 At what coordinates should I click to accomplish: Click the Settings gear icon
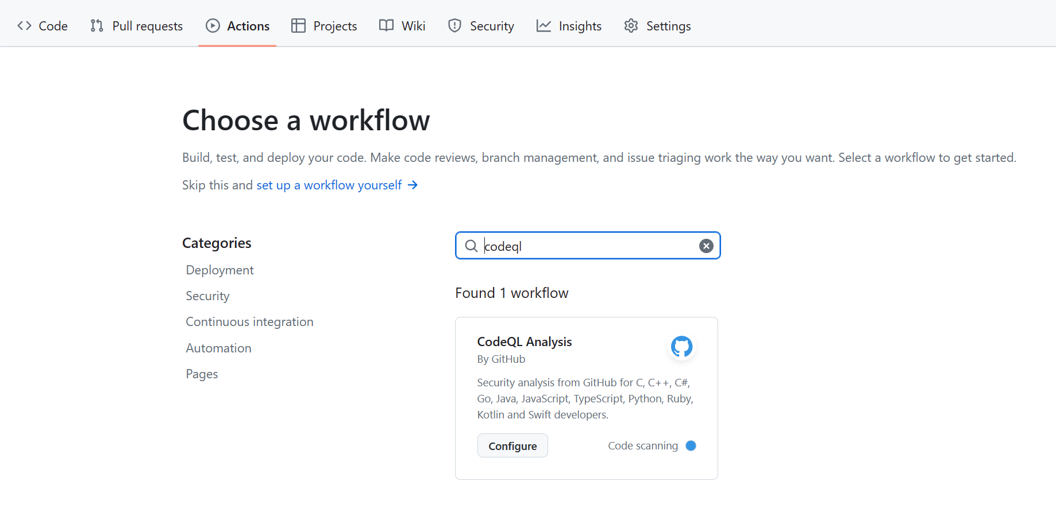(631, 26)
